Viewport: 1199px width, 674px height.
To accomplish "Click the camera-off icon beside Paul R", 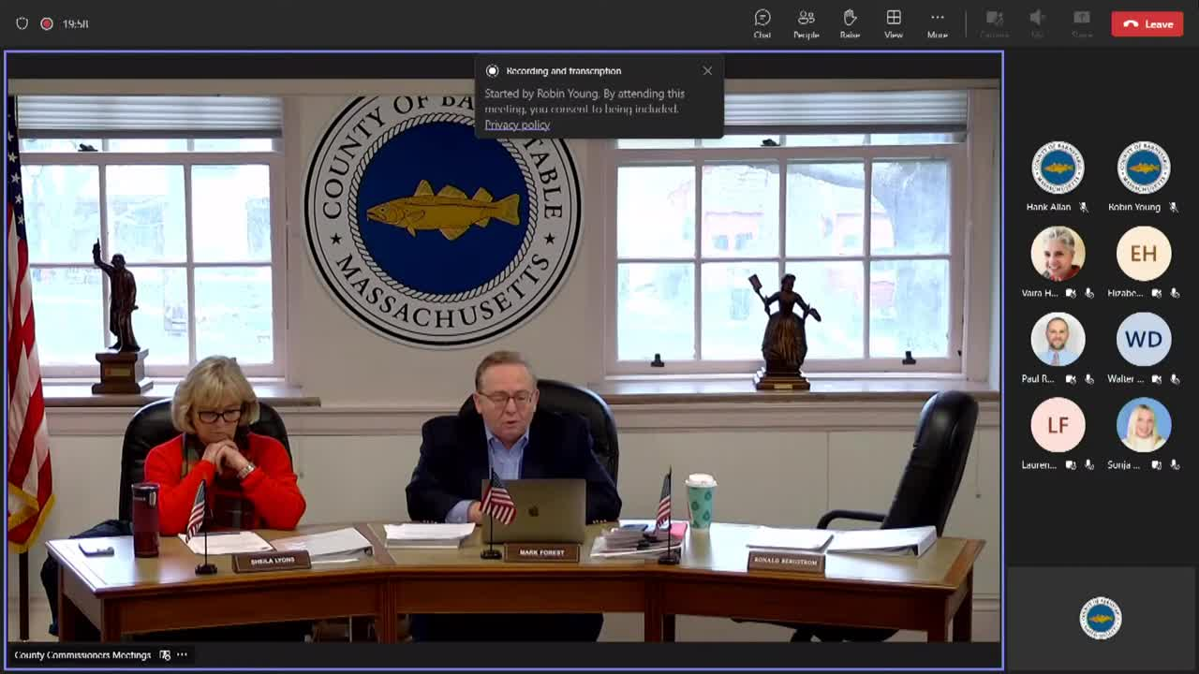I will 1071,379.
